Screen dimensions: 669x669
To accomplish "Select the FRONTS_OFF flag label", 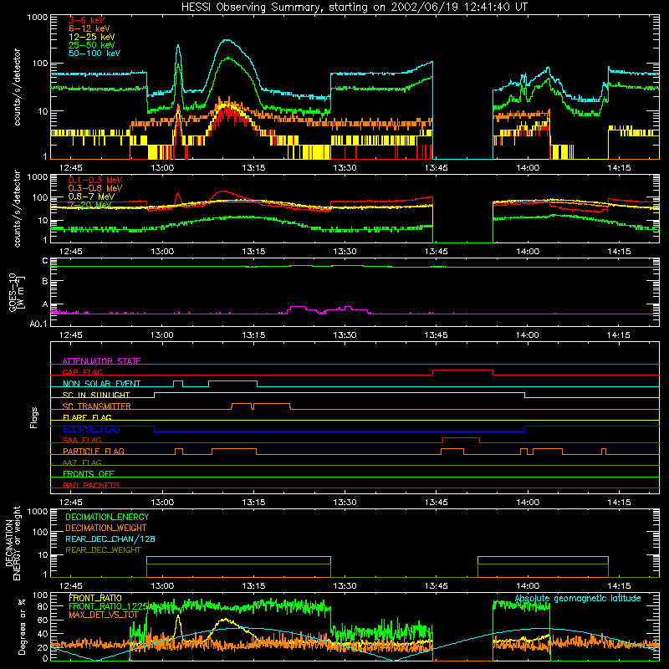I will point(89,474).
